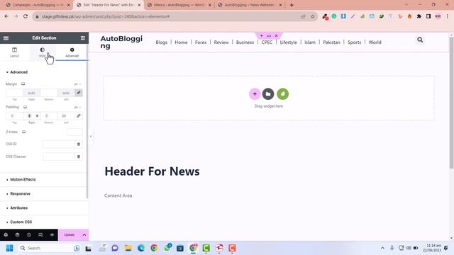
Task: Collapse the Elementor side panel
Action: (x=91, y=136)
